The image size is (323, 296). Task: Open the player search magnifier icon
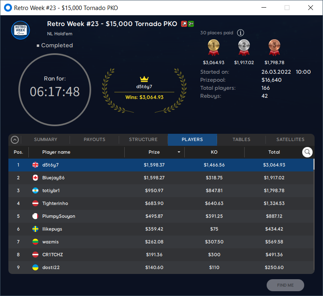[307, 152]
